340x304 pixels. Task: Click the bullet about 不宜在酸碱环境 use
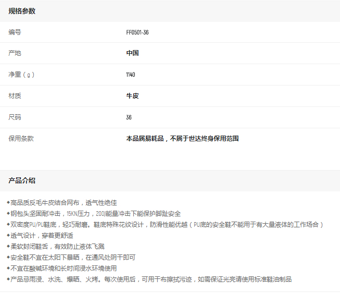(62, 268)
